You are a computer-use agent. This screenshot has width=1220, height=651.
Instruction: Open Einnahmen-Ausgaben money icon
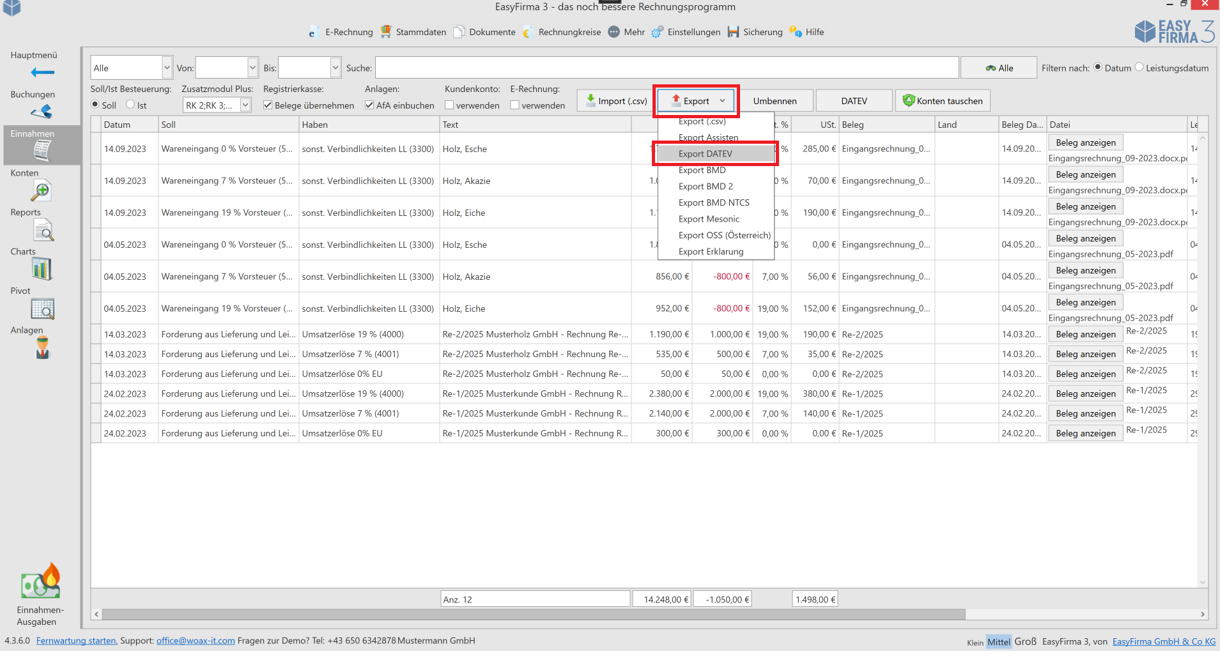coord(40,583)
